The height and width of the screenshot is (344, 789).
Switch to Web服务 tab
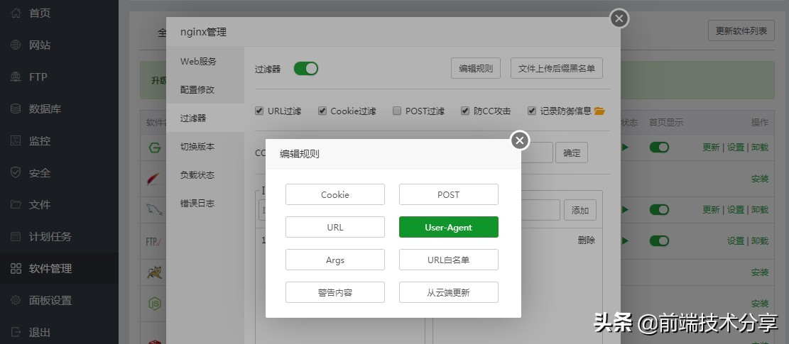click(205, 61)
